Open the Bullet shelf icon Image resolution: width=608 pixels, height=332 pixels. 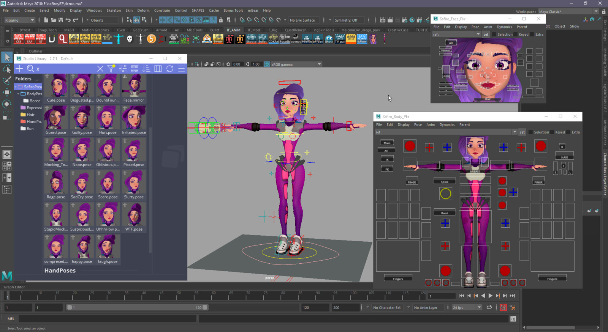point(262,39)
